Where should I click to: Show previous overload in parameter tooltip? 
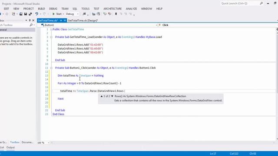102,96
